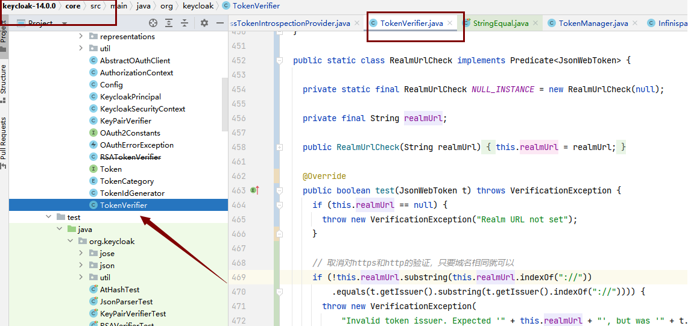Select KeyPairVerifier class icon
This screenshot has width=688, height=326.
click(x=93, y=121)
